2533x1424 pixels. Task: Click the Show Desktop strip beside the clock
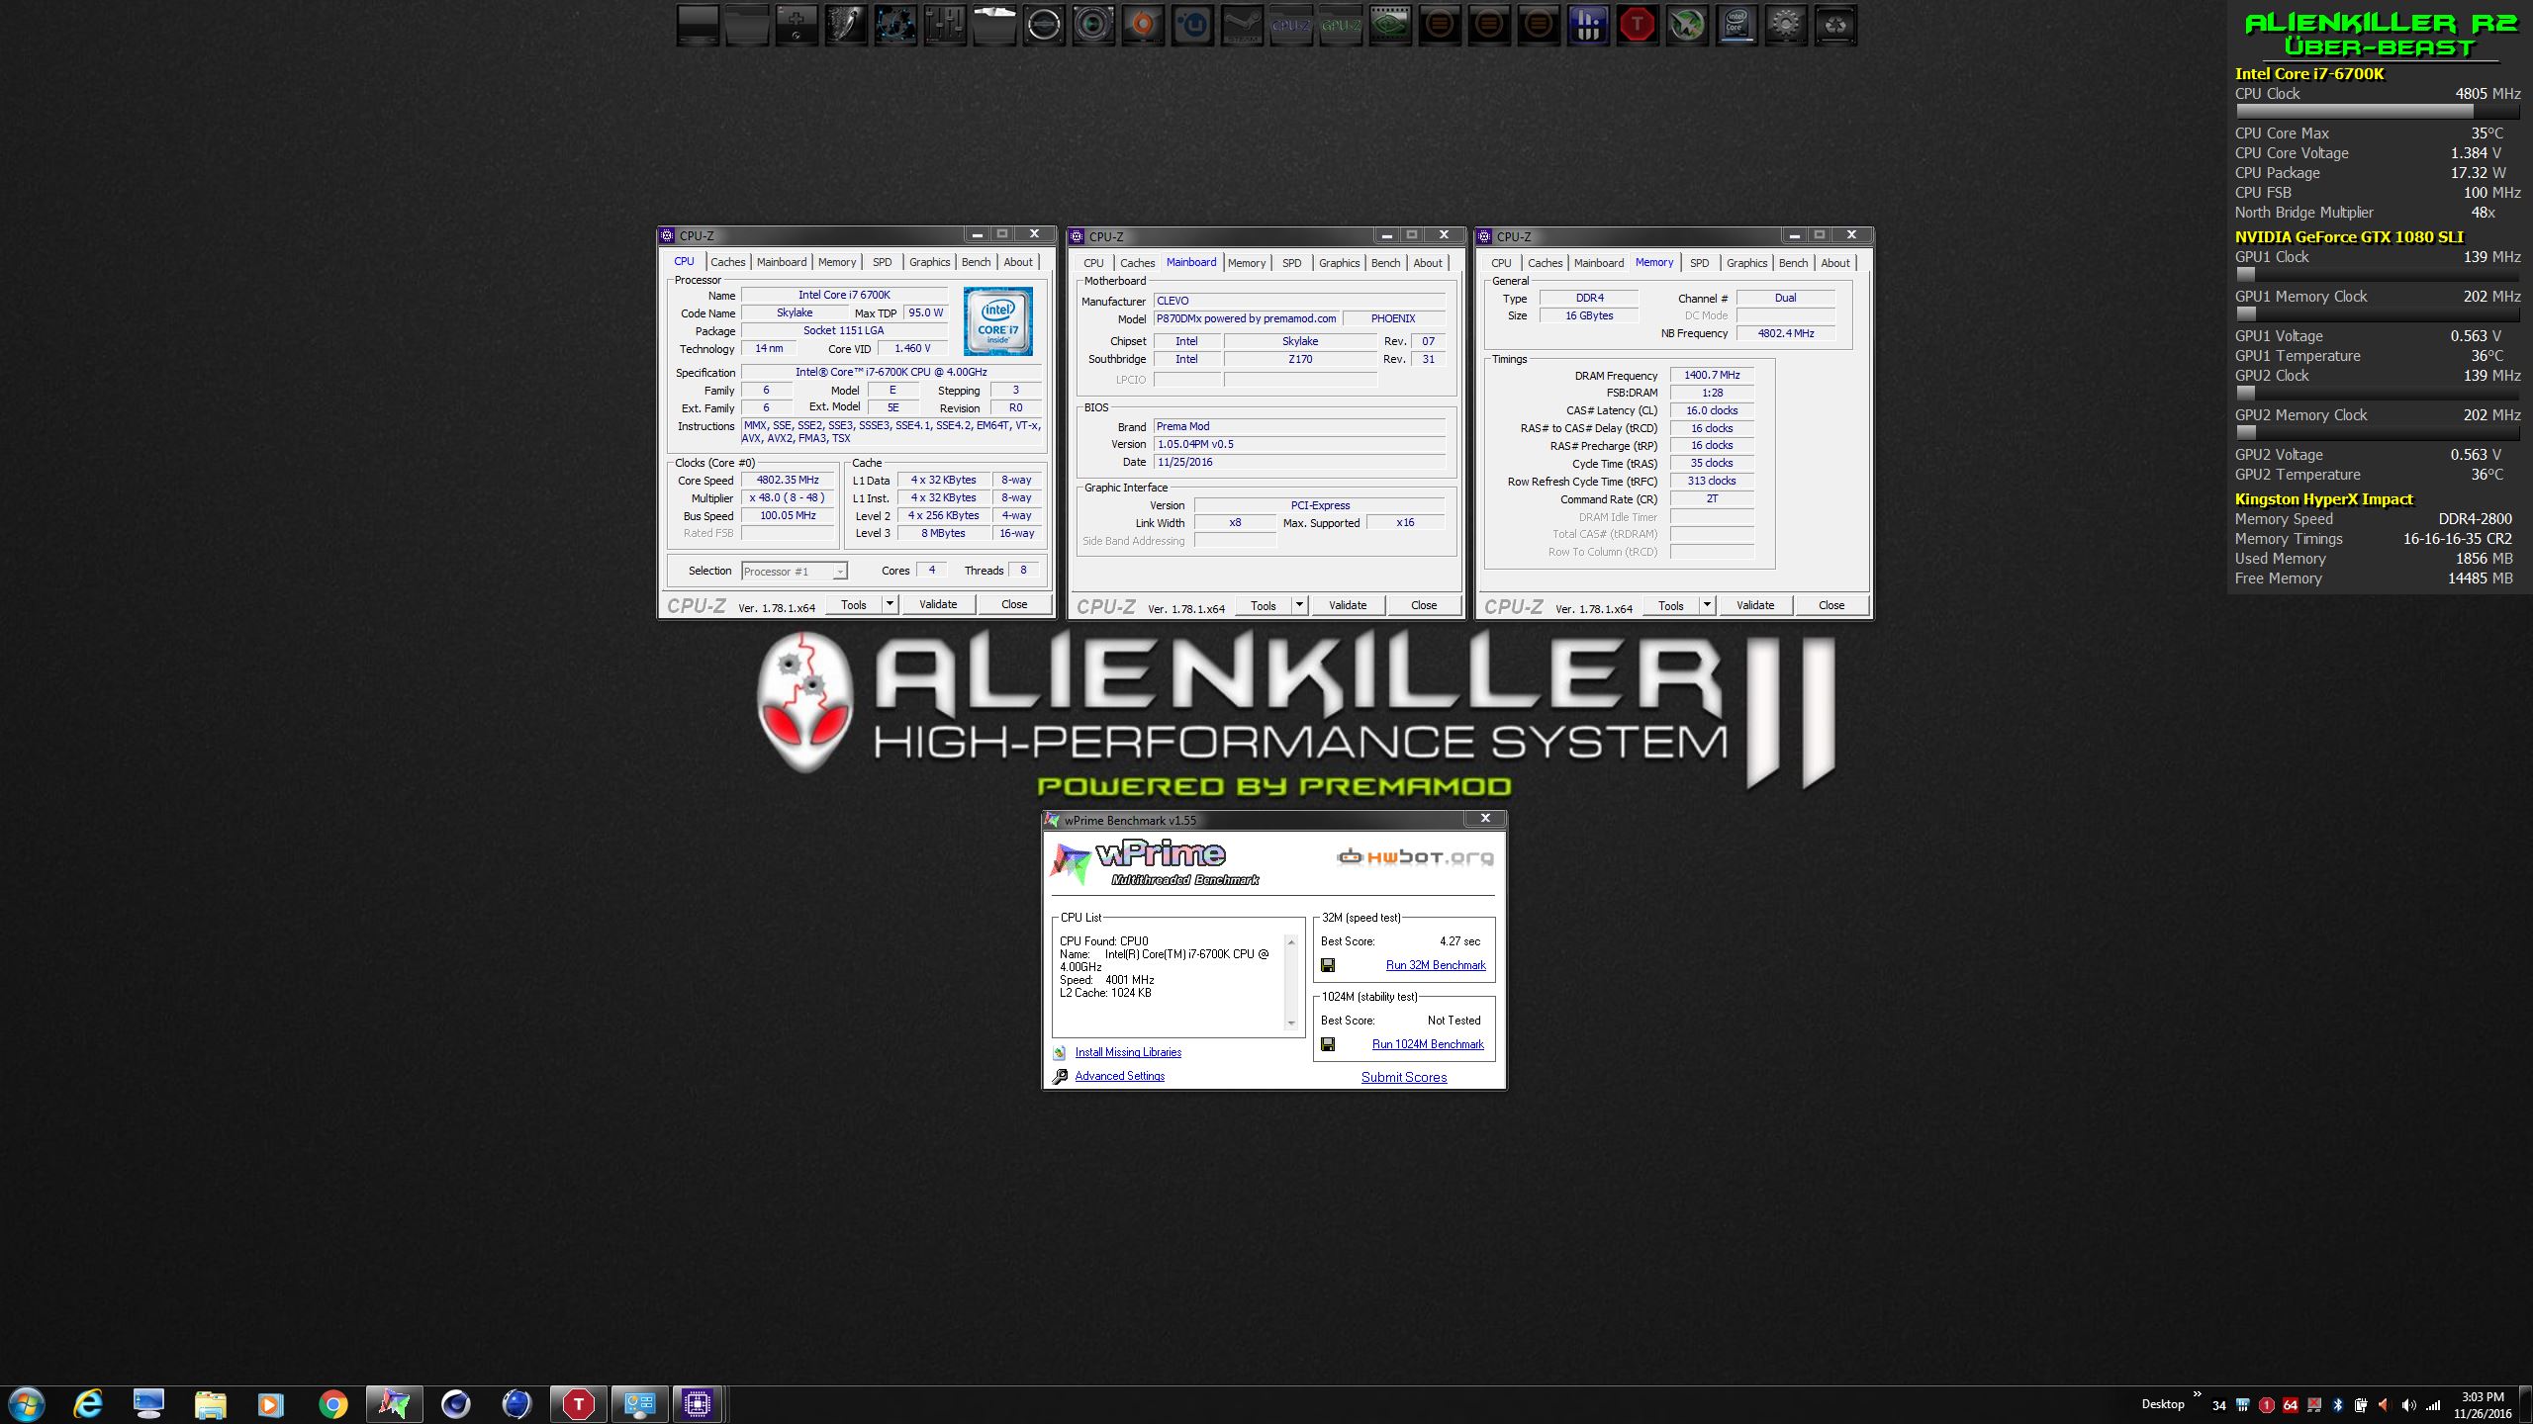pyautogui.click(x=2526, y=1405)
